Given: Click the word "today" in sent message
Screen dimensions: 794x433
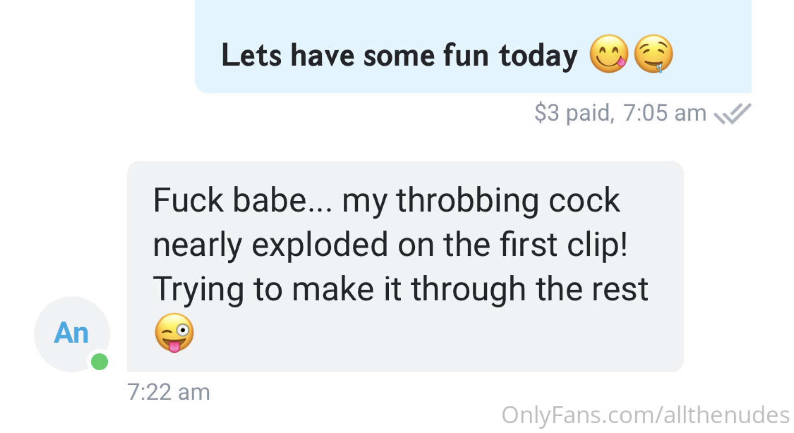Looking at the screenshot, I should [538, 56].
